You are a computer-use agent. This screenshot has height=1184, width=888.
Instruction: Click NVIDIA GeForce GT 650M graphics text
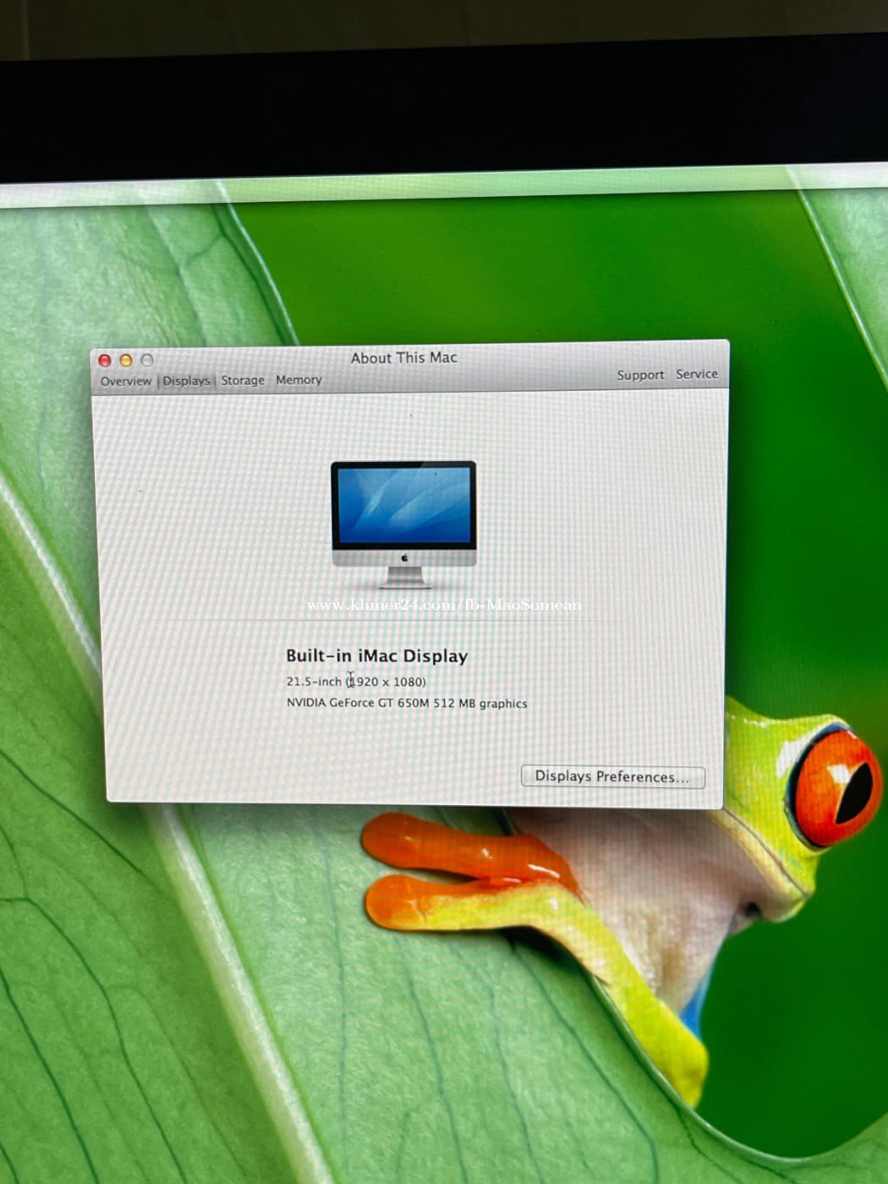pyautogui.click(x=406, y=703)
